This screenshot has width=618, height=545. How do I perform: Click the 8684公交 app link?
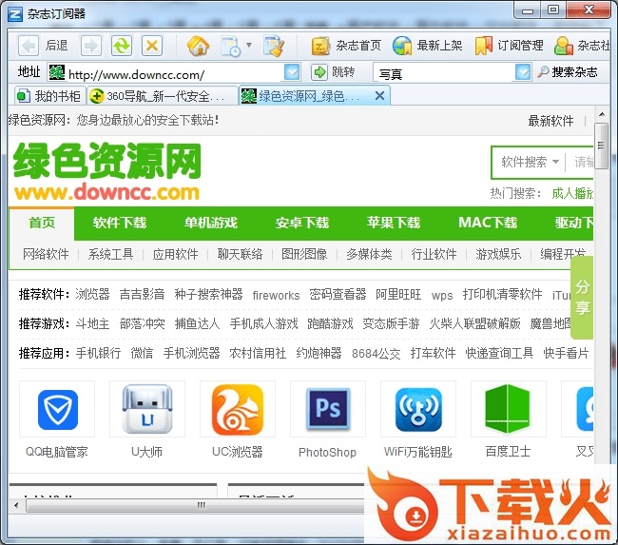tap(376, 353)
